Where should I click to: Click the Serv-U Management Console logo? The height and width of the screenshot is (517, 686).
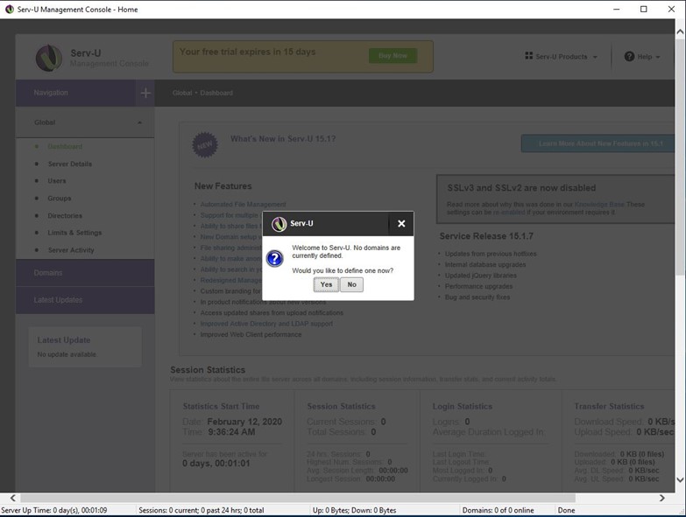coord(49,58)
